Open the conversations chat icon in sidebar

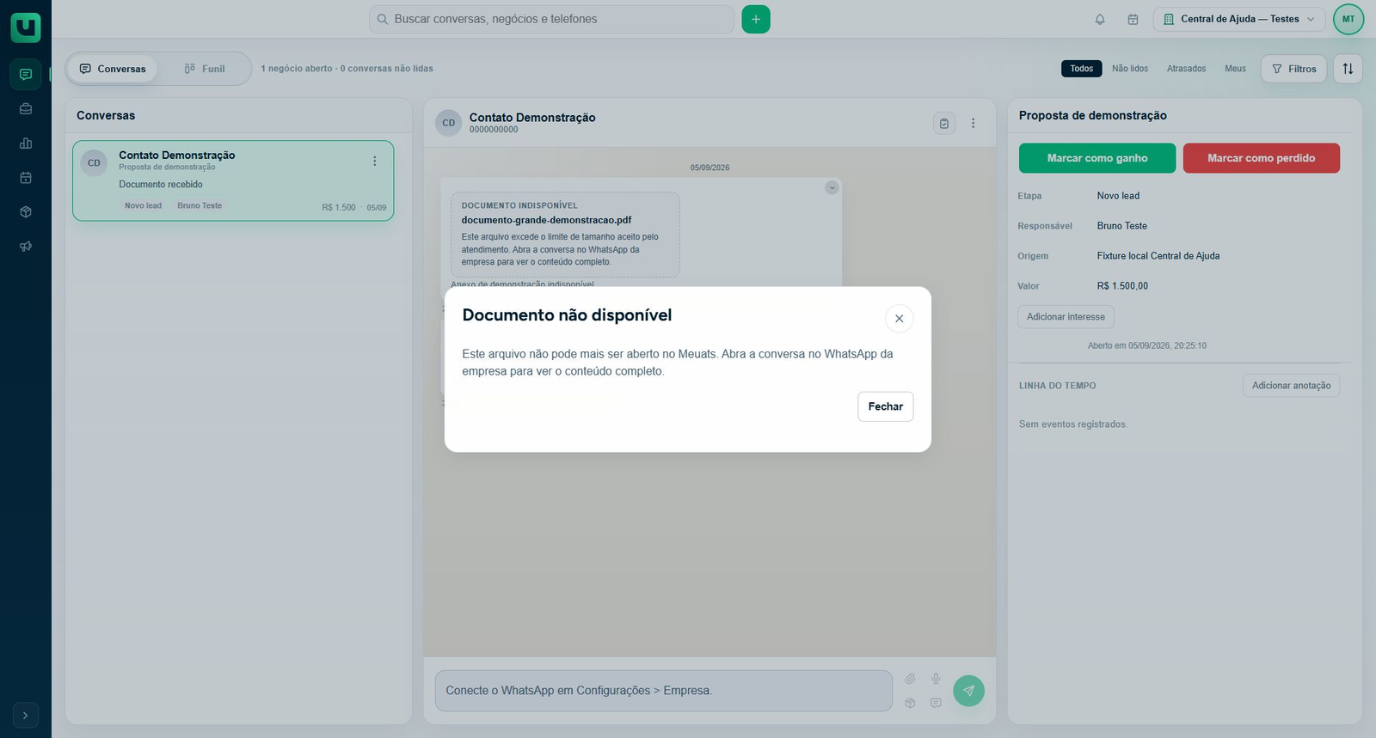click(26, 75)
